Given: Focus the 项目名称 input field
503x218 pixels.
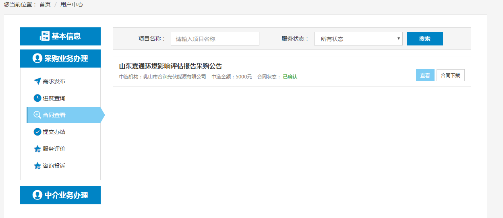Looking at the screenshot, I should coord(215,39).
